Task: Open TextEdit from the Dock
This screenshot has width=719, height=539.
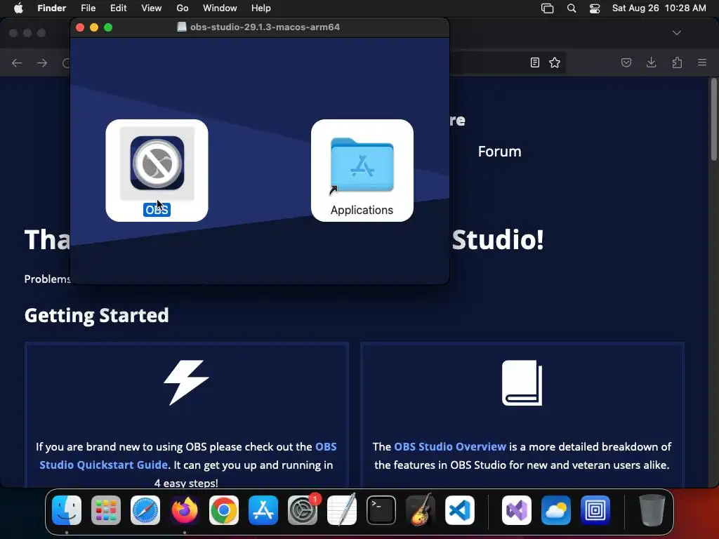Action: 342,510
